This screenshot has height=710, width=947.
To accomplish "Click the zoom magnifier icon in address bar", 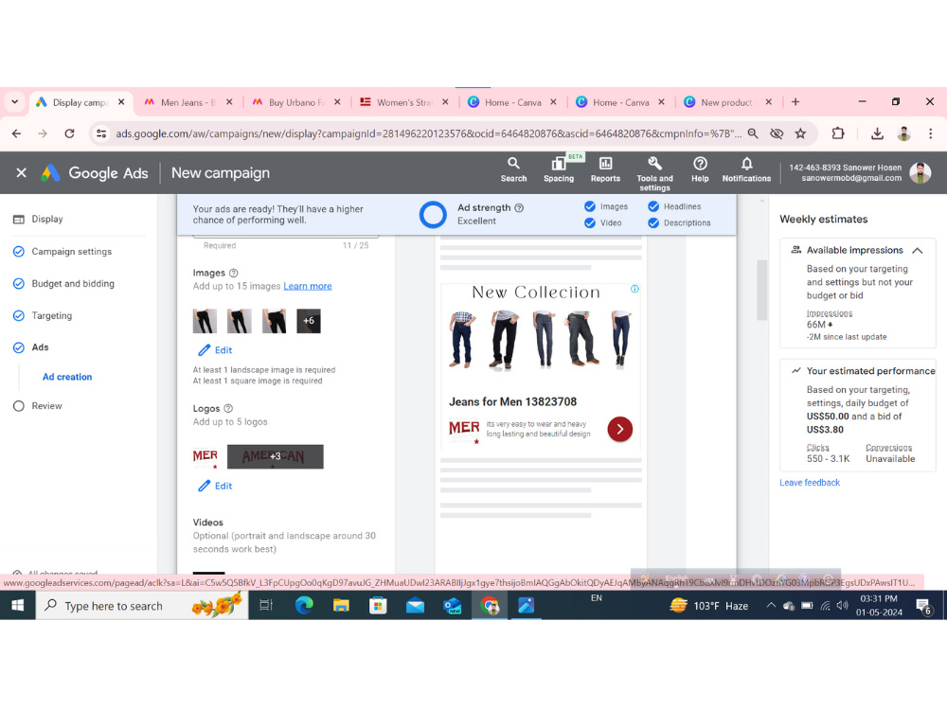I will (x=753, y=133).
